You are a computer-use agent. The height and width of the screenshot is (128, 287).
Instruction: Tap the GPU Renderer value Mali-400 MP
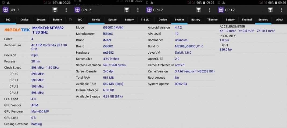(40, 111)
